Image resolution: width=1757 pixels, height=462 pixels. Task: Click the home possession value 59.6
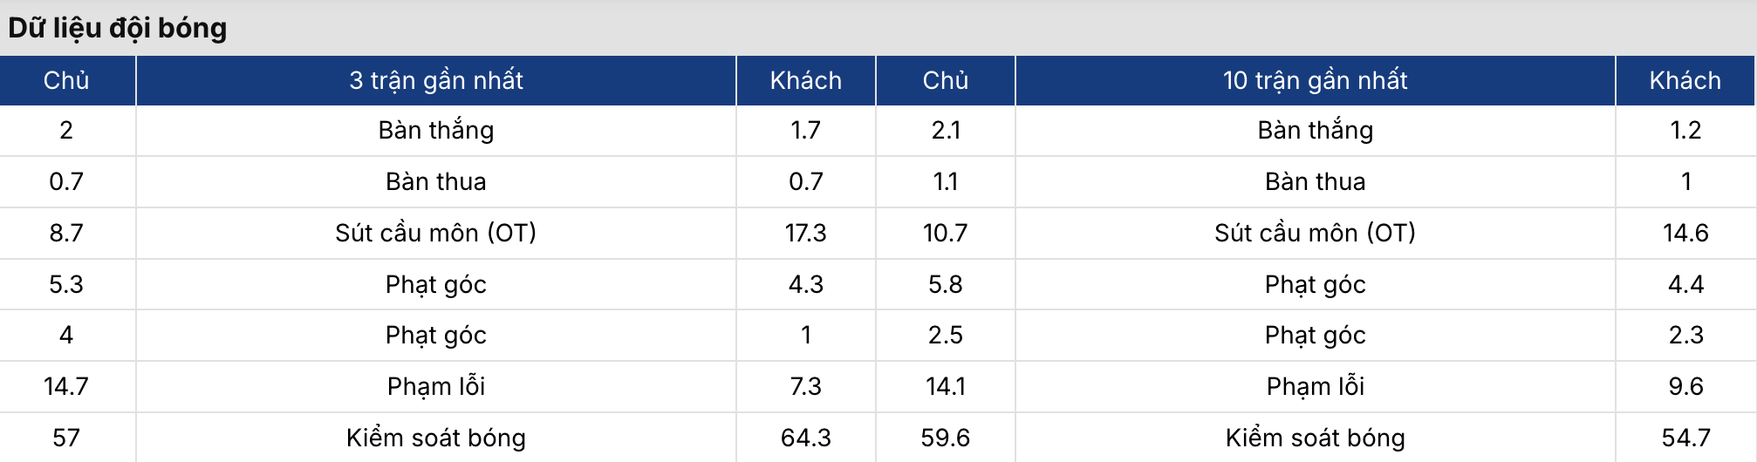click(946, 438)
